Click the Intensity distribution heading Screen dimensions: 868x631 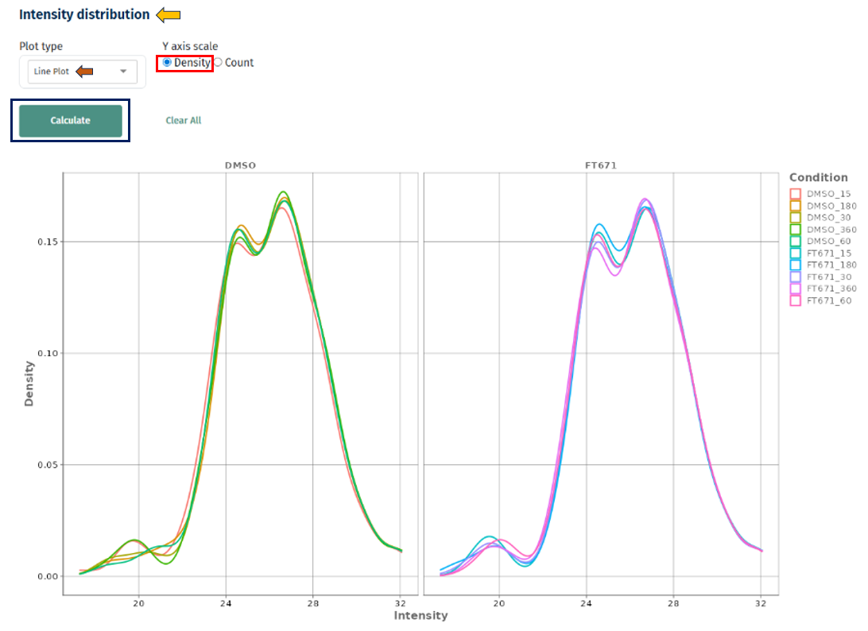coord(83,14)
